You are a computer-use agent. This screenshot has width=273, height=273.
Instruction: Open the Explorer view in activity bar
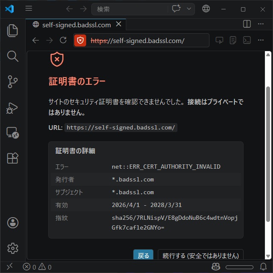[x=13, y=30]
